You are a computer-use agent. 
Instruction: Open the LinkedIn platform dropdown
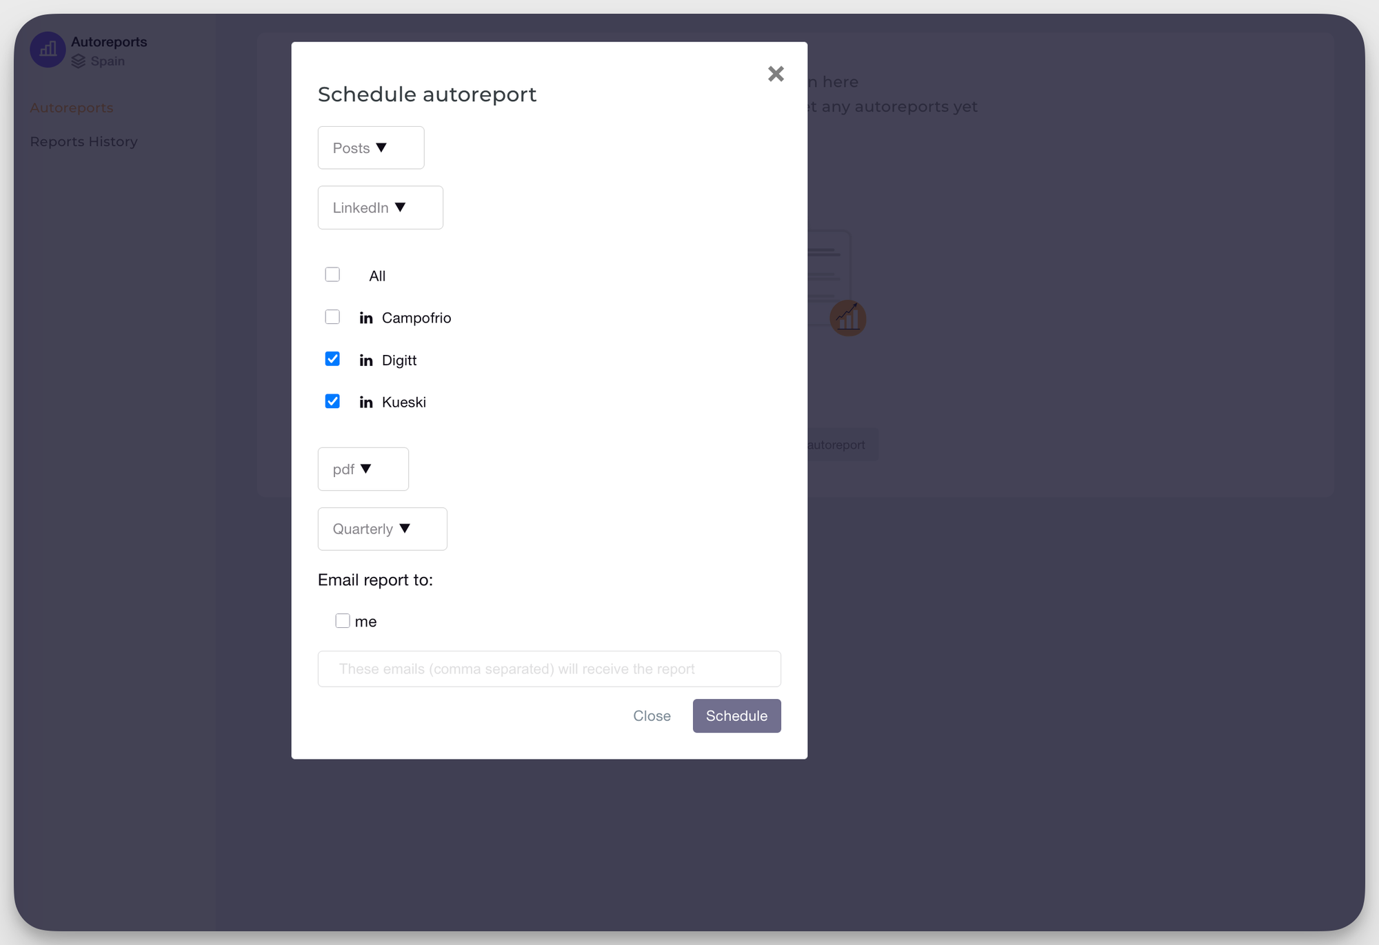click(380, 207)
